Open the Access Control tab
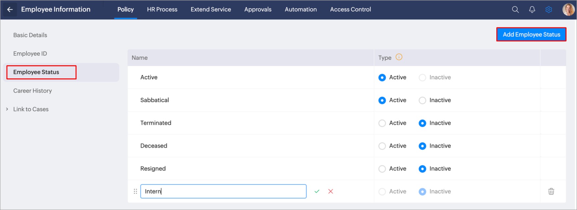Image resolution: width=577 pixels, height=210 pixels. [x=350, y=10]
